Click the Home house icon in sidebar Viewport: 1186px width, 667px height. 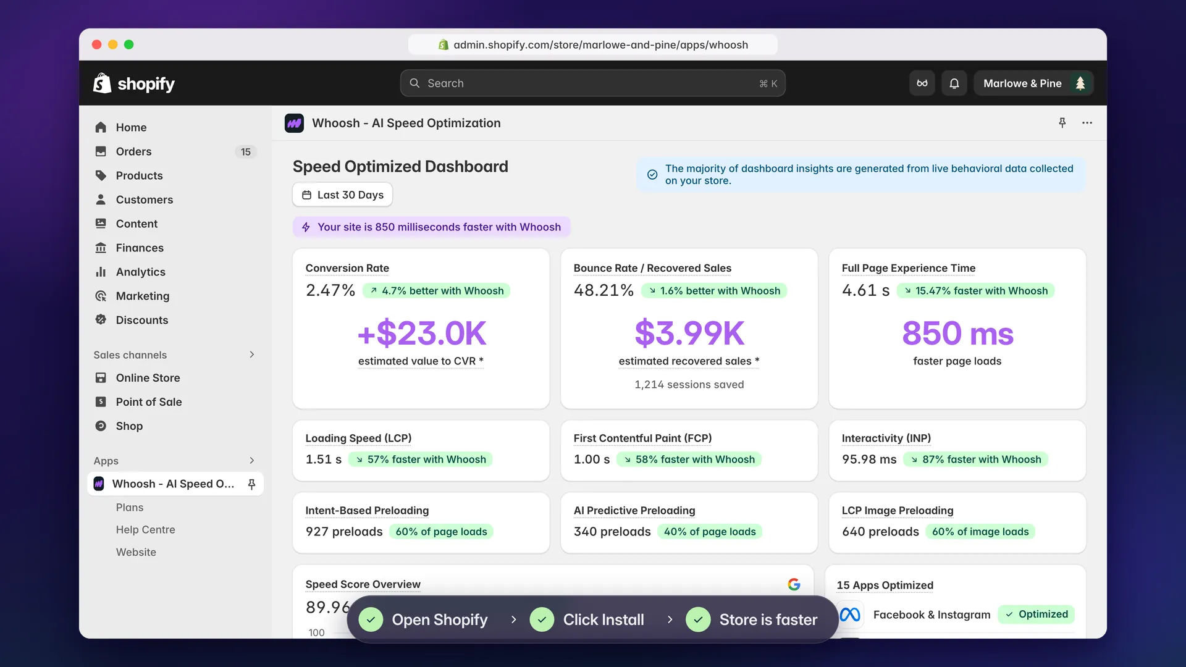(101, 127)
